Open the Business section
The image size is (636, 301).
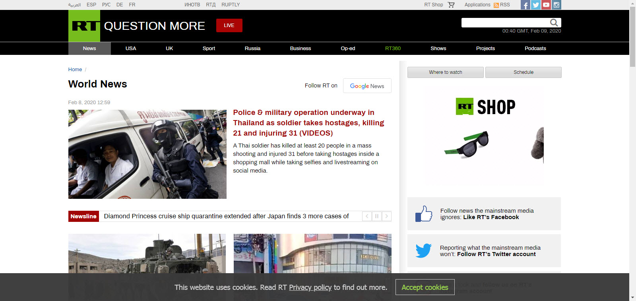click(301, 49)
